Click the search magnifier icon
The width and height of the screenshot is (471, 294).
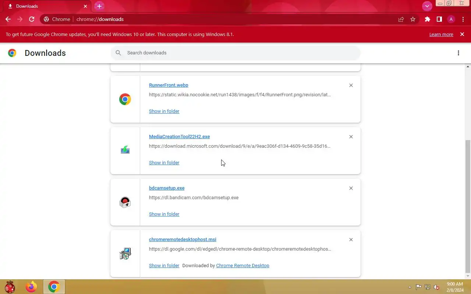(118, 53)
